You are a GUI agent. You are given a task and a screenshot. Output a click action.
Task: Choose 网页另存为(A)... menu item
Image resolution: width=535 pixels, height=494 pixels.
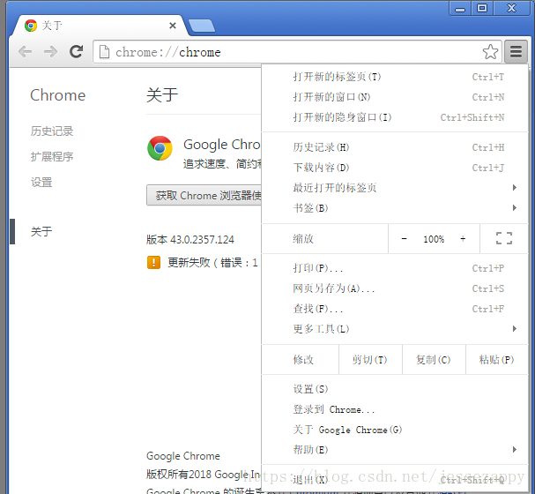click(x=395, y=288)
